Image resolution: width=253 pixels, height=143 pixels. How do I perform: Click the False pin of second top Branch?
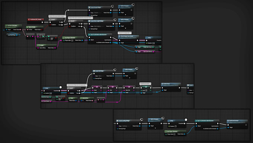click(x=82, y=26)
